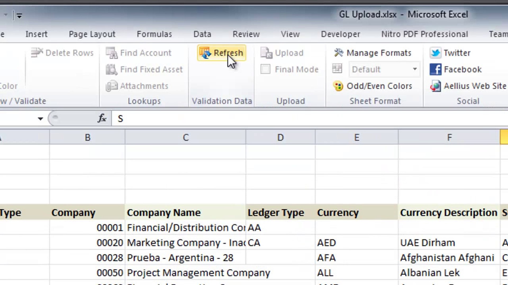Open the Formulas tab
This screenshot has width=508, height=285.
(x=154, y=34)
